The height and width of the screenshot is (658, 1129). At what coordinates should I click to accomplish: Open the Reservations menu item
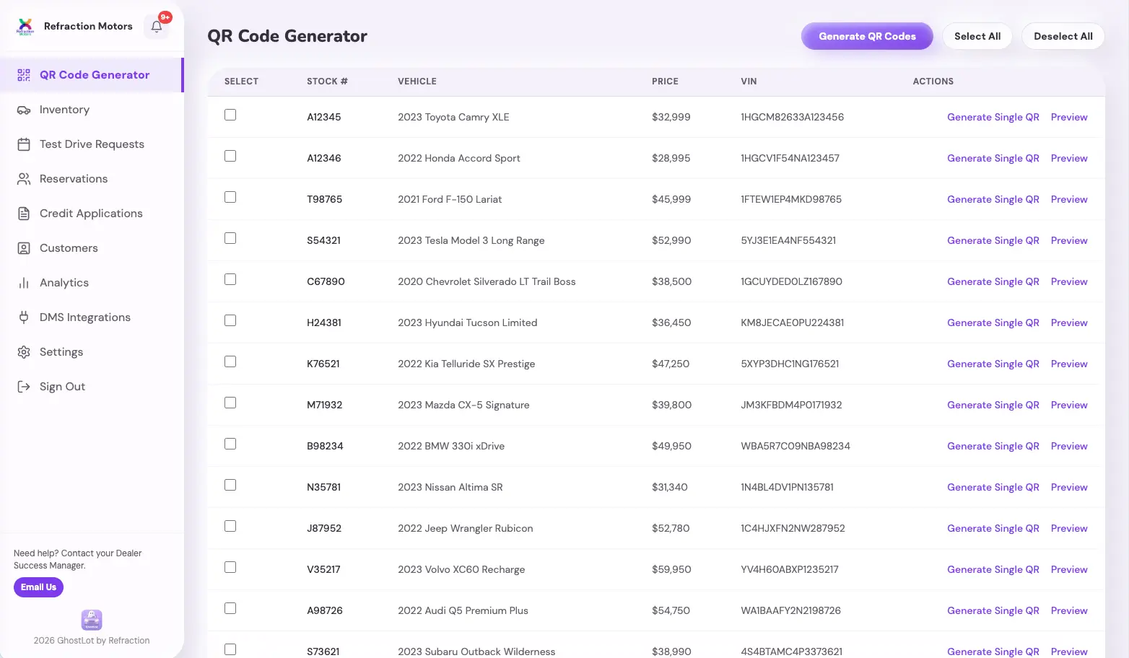point(73,179)
